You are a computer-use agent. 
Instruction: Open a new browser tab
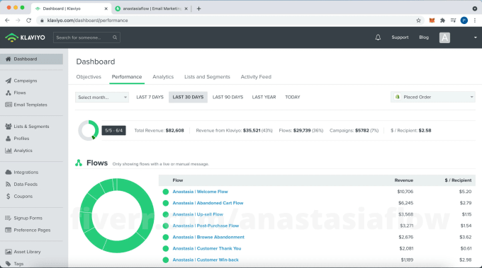pyautogui.click(x=198, y=8)
